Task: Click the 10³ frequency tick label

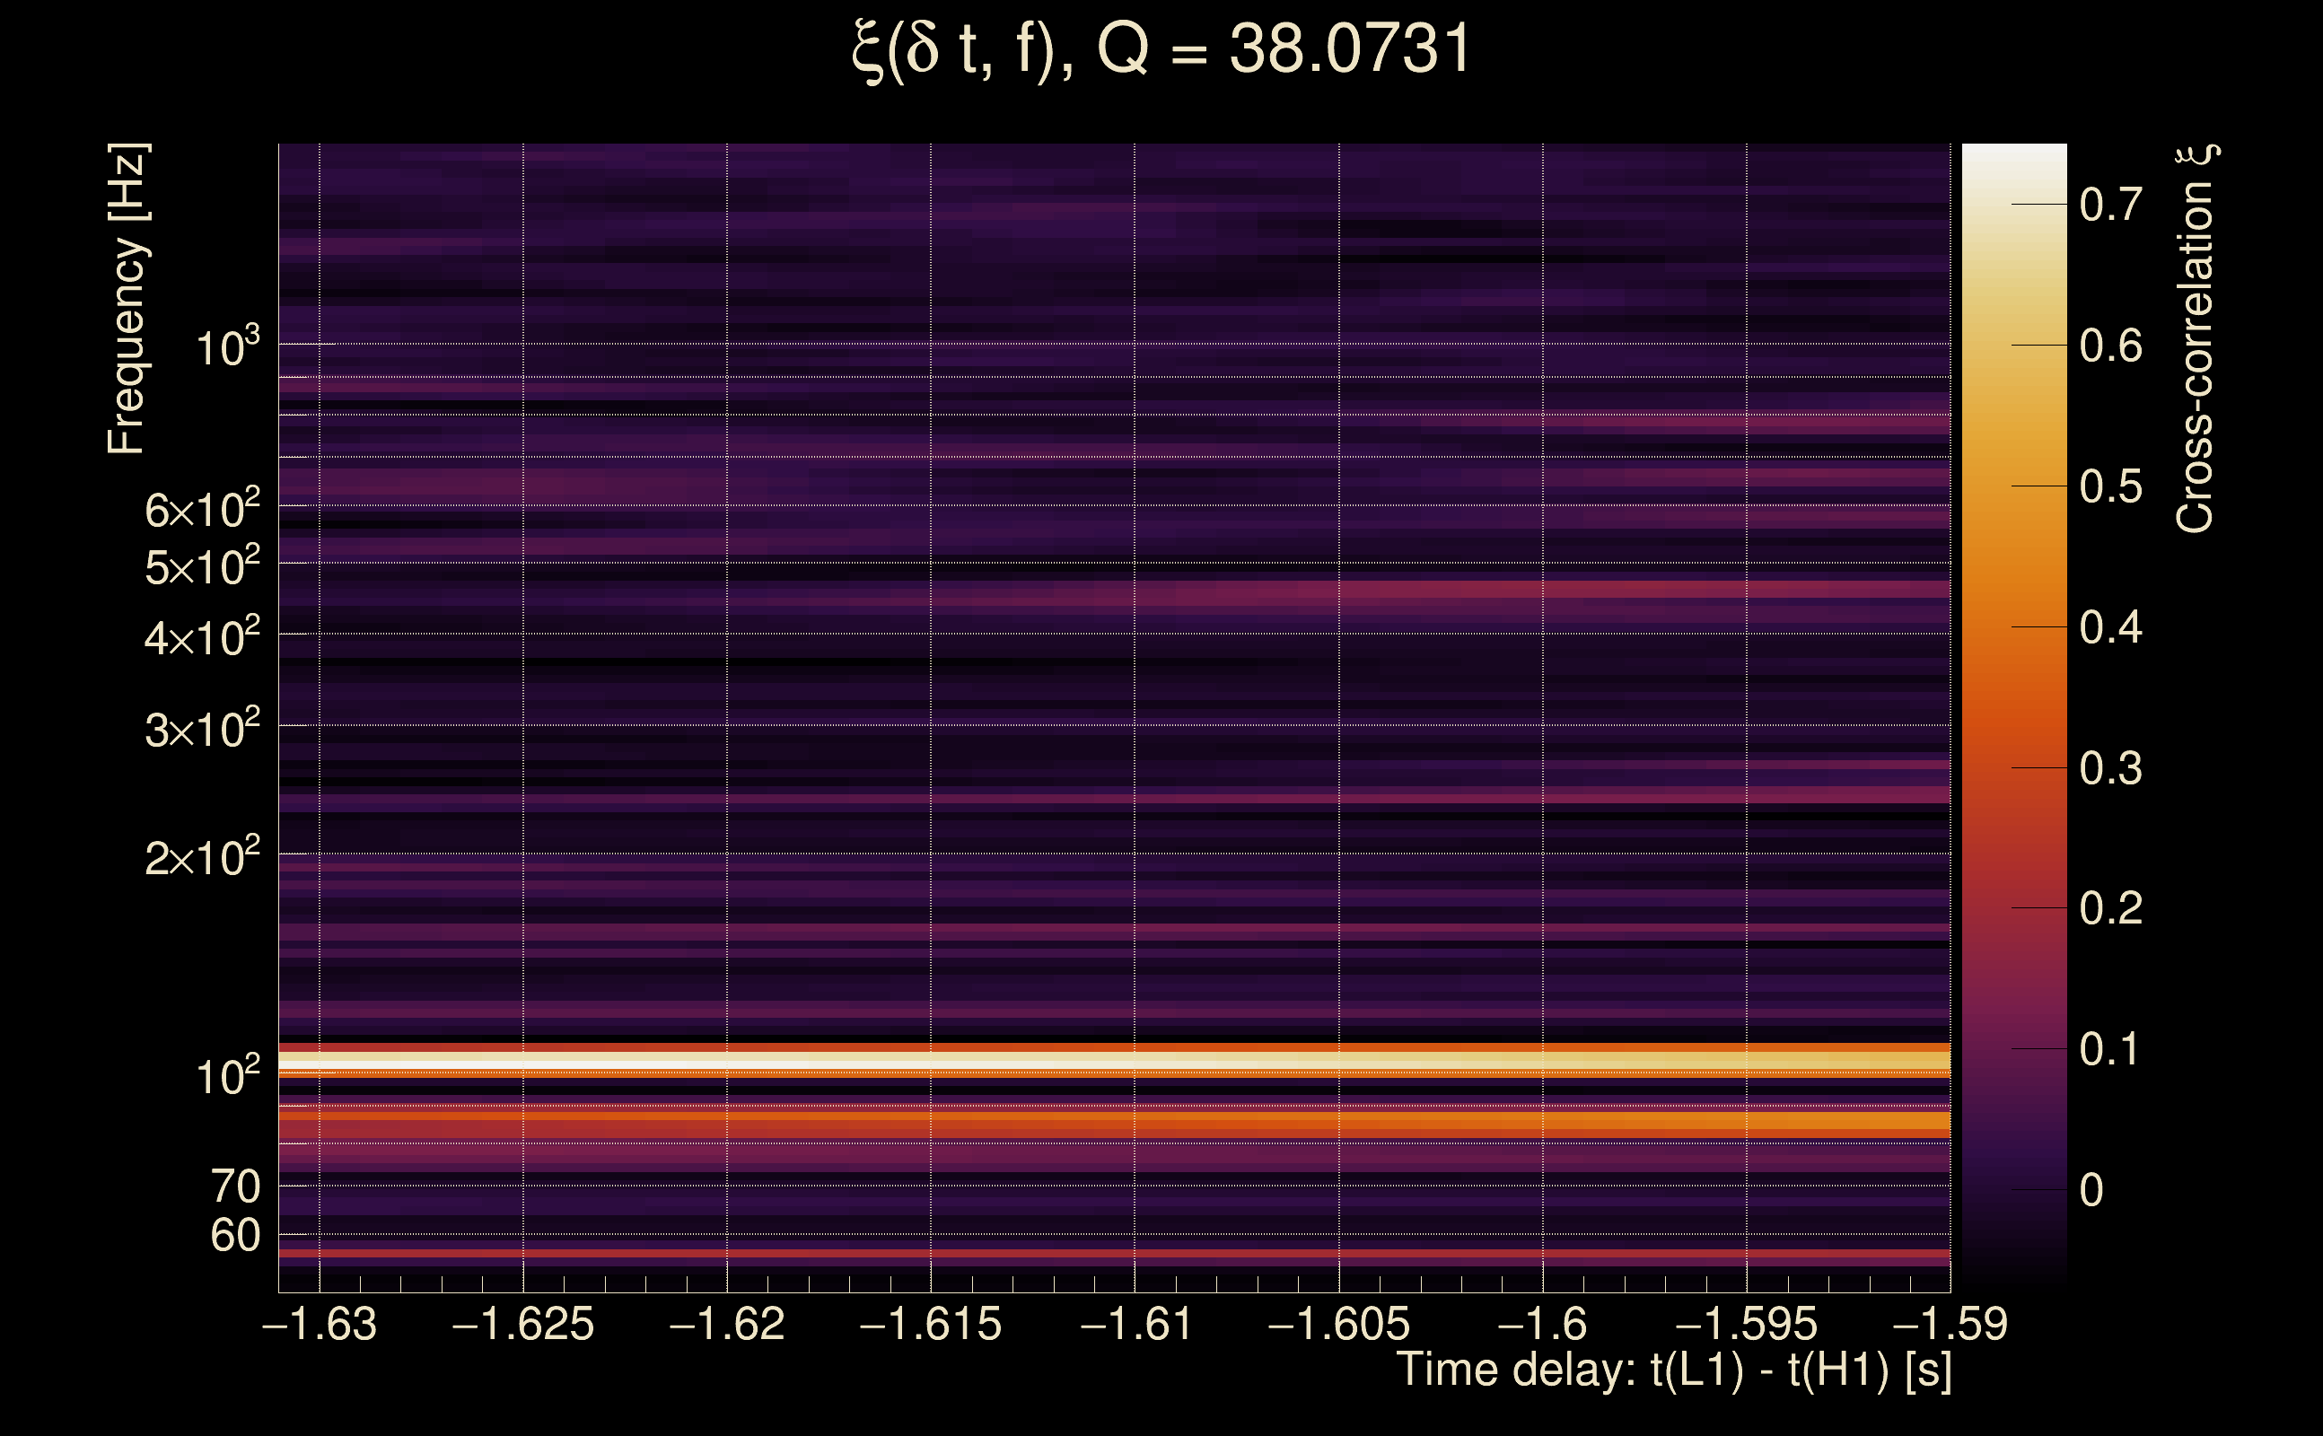Action: pyautogui.click(x=226, y=347)
